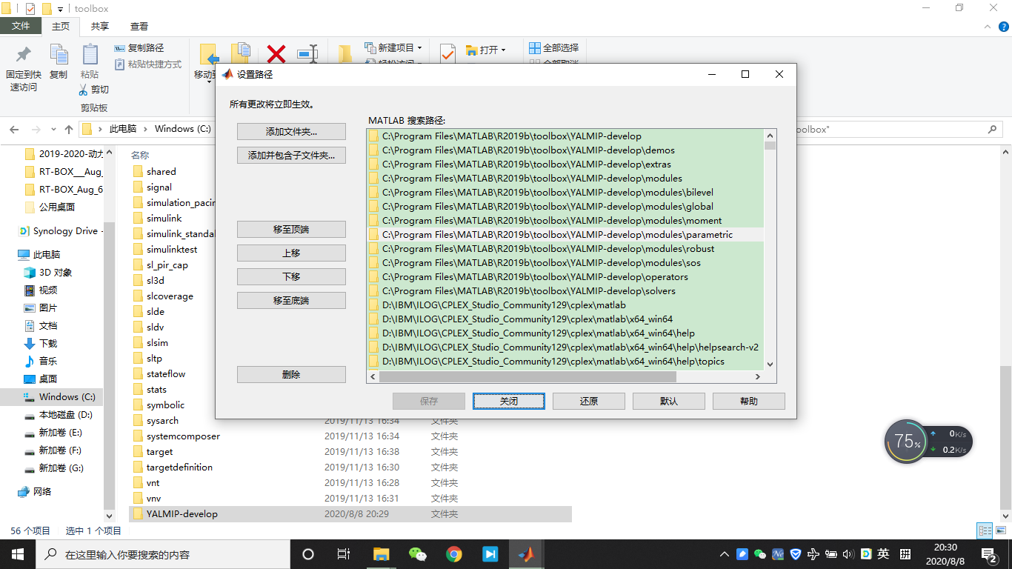Open the notification center icon
Image resolution: width=1012 pixels, height=569 pixels.
click(x=989, y=554)
